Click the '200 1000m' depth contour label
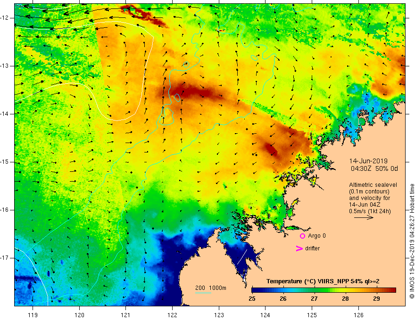 pyautogui.click(x=211, y=288)
